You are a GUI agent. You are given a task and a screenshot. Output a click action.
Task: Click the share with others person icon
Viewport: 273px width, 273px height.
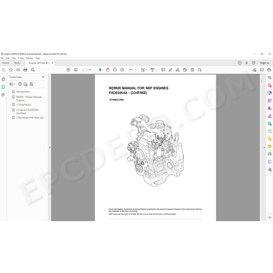point(269,70)
